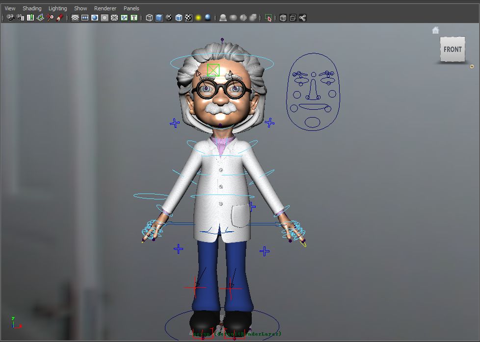Image resolution: width=480 pixels, height=342 pixels.
Task: Open the Lighting menu
Action: (57, 8)
